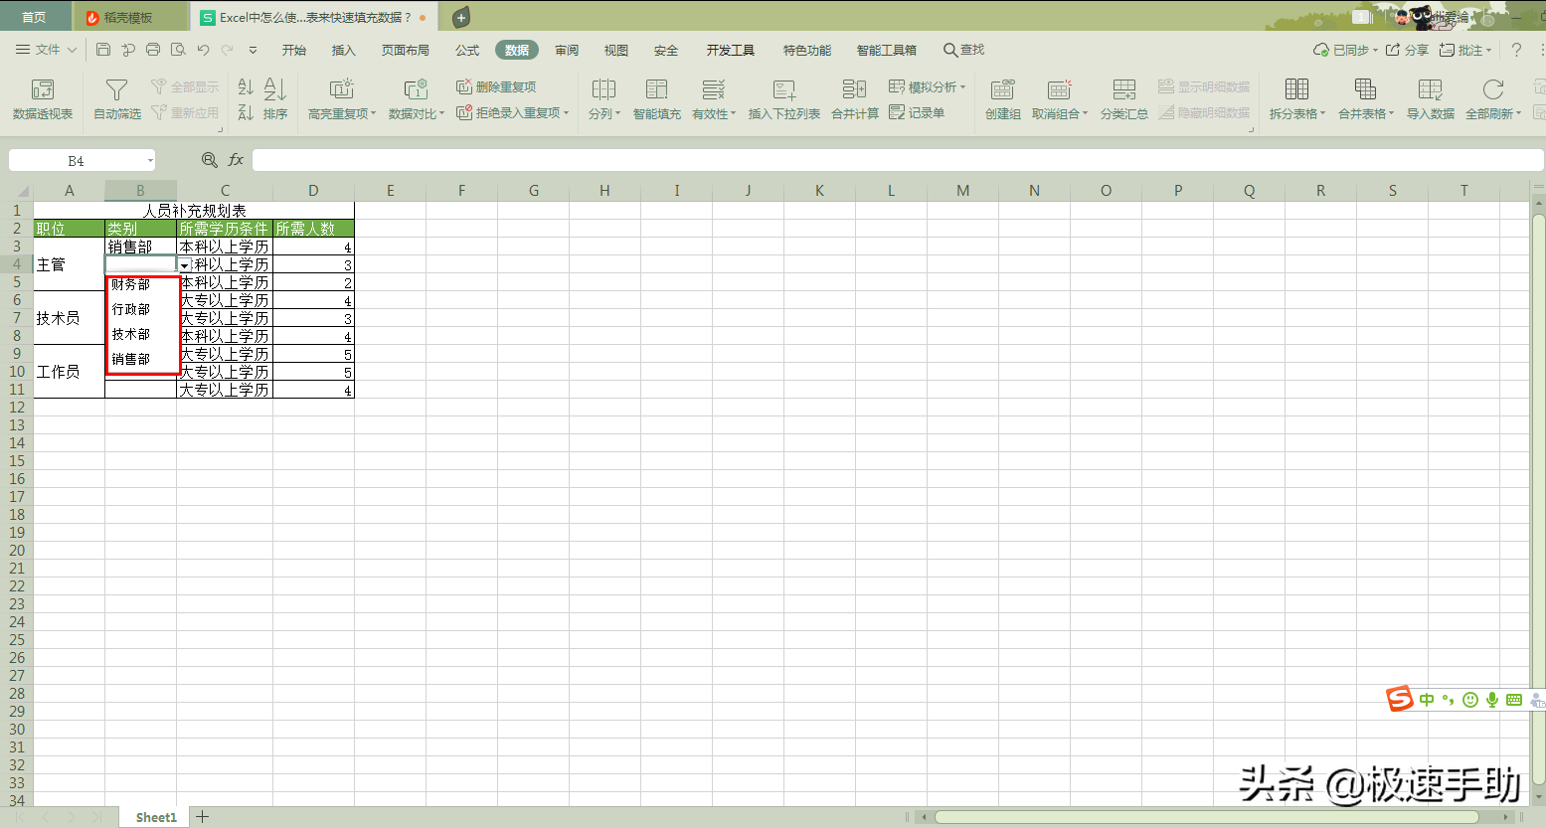
Task: Expand the 高亮重复项 dropdown
Action: [374, 114]
